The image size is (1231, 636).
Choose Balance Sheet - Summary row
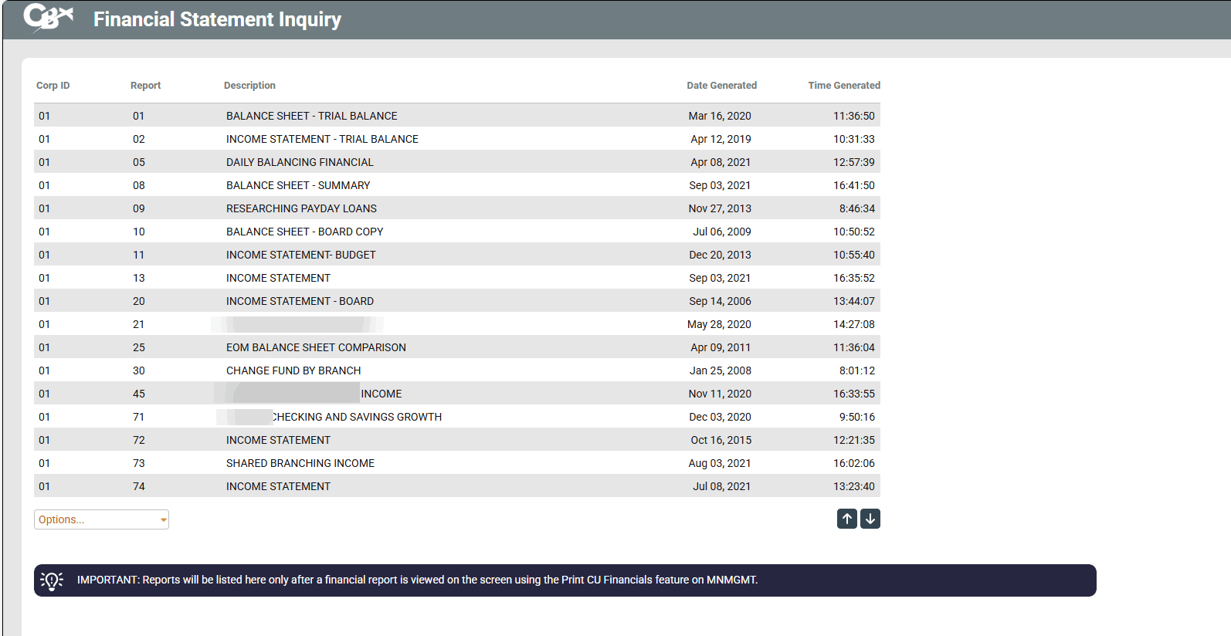click(x=298, y=185)
